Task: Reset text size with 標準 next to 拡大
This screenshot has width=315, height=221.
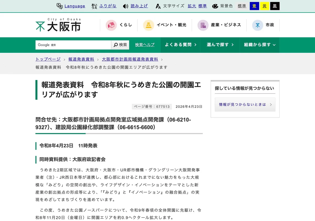Action: (203, 6)
